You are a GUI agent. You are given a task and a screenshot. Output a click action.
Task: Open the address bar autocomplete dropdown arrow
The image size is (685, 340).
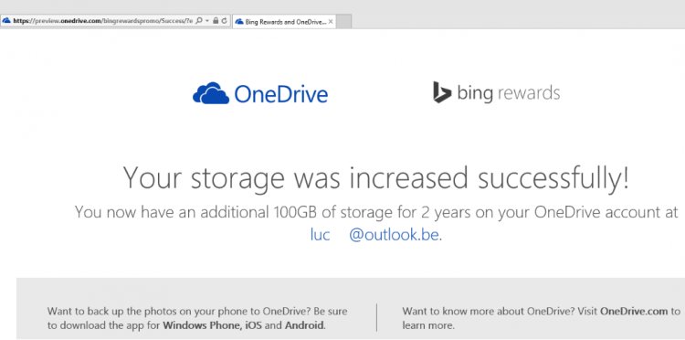click(x=207, y=20)
